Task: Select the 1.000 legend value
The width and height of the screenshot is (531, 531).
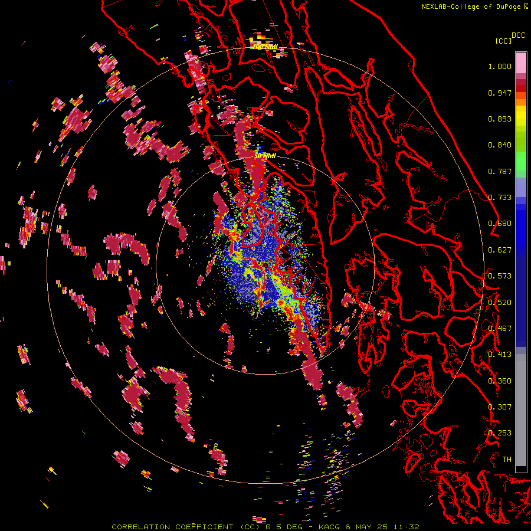Action: (x=500, y=66)
